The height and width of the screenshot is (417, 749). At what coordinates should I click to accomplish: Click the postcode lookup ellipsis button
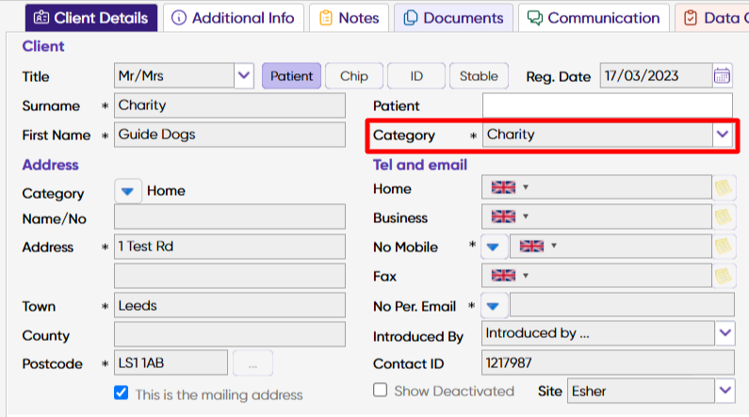(x=253, y=363)
